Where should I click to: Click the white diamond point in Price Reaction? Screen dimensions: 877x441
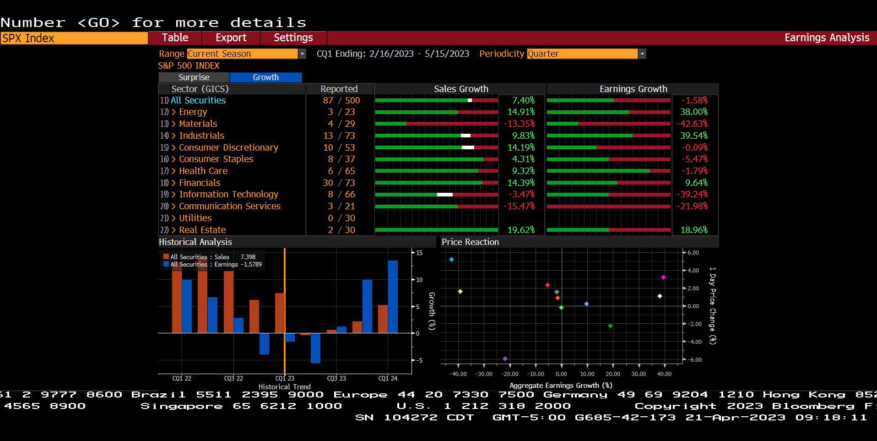660,296
